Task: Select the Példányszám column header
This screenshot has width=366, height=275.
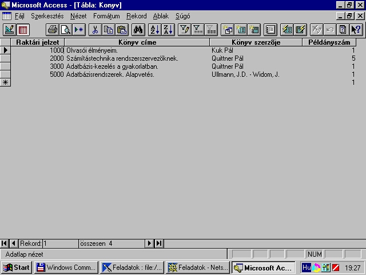Action: [329, 42]
